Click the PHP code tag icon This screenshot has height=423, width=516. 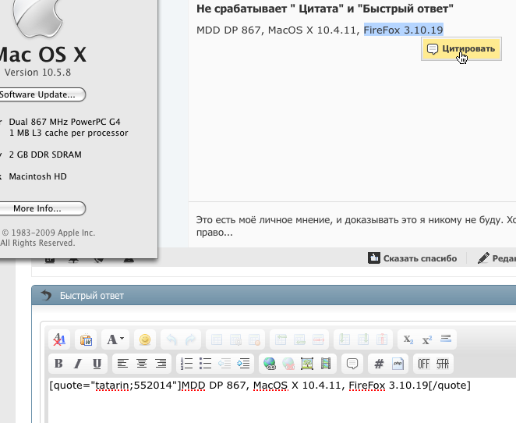coord(398,364)
